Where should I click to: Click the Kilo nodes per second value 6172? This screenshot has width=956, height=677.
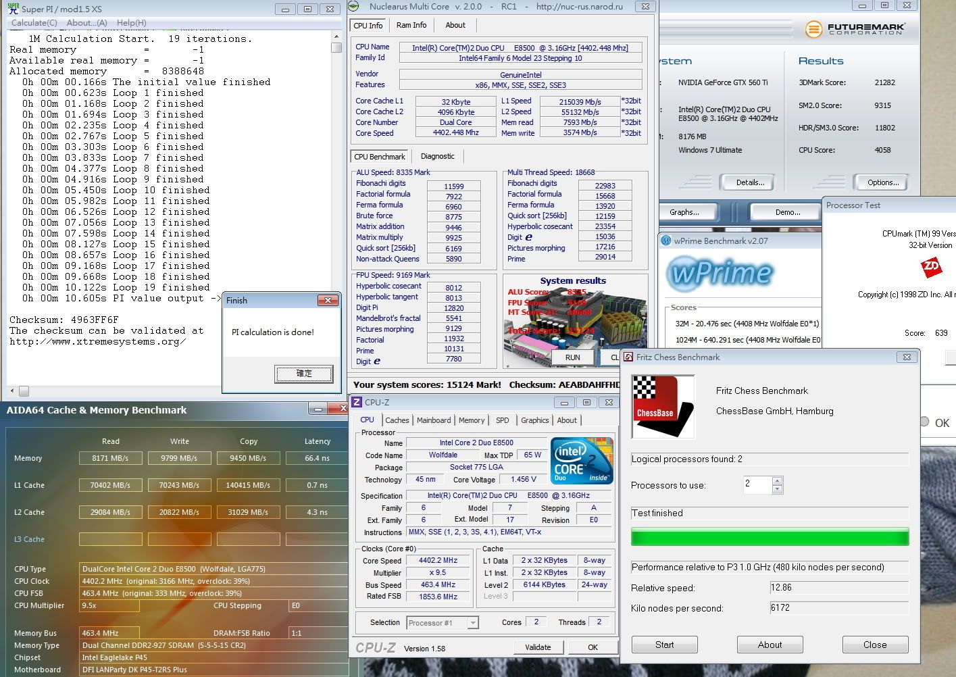point(839,608)
